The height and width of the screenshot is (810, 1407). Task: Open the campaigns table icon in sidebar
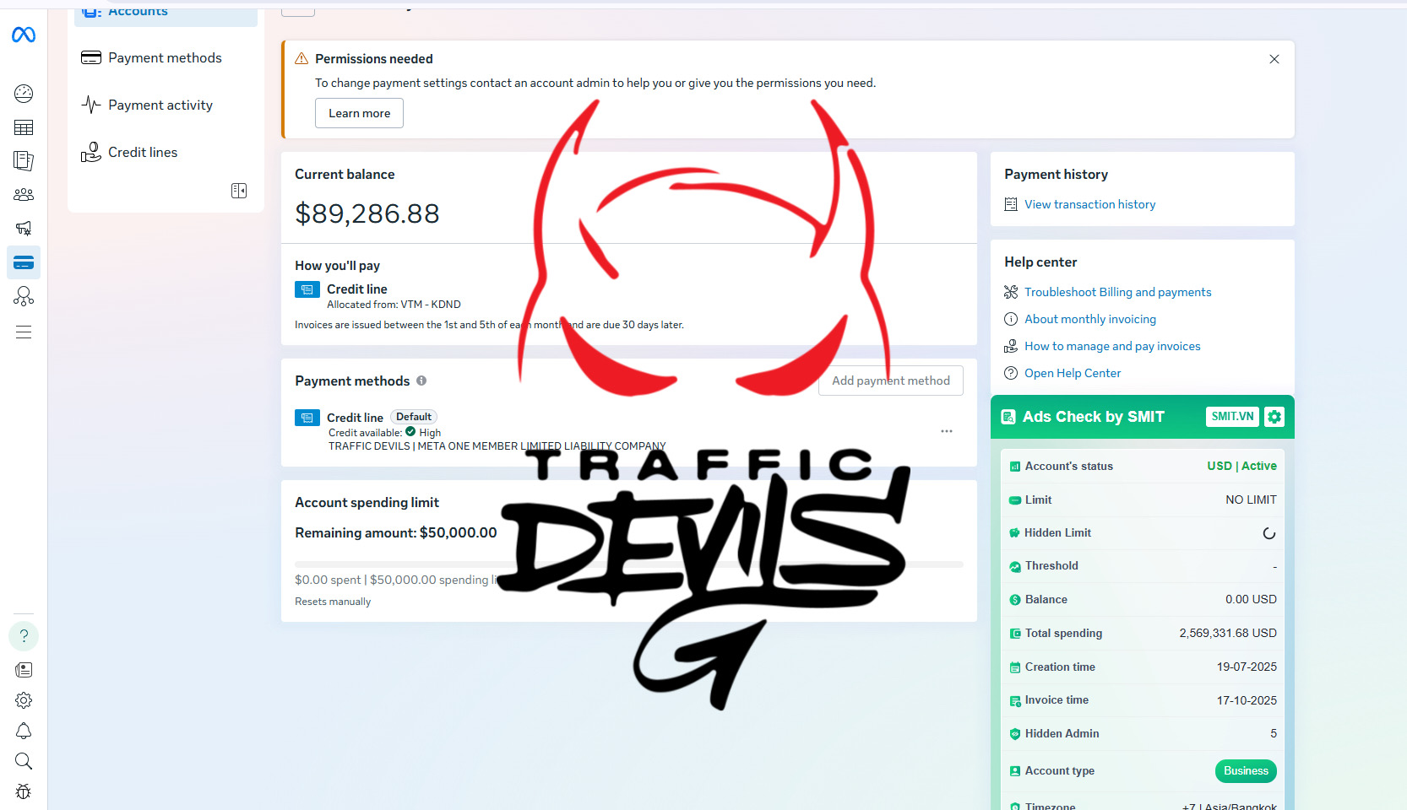pyautogui.click(x=24, y=127)
